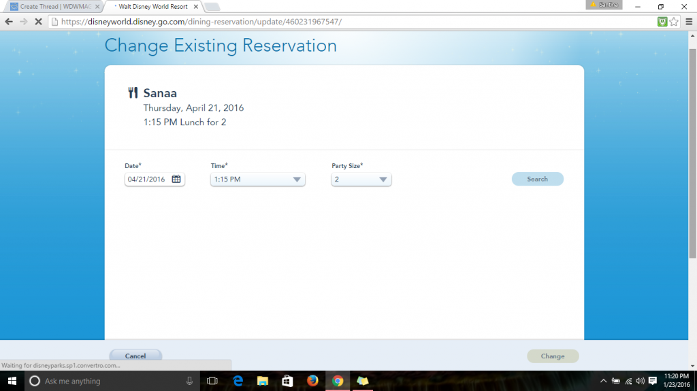Open File Explorer from taskbar

(263, 381)
